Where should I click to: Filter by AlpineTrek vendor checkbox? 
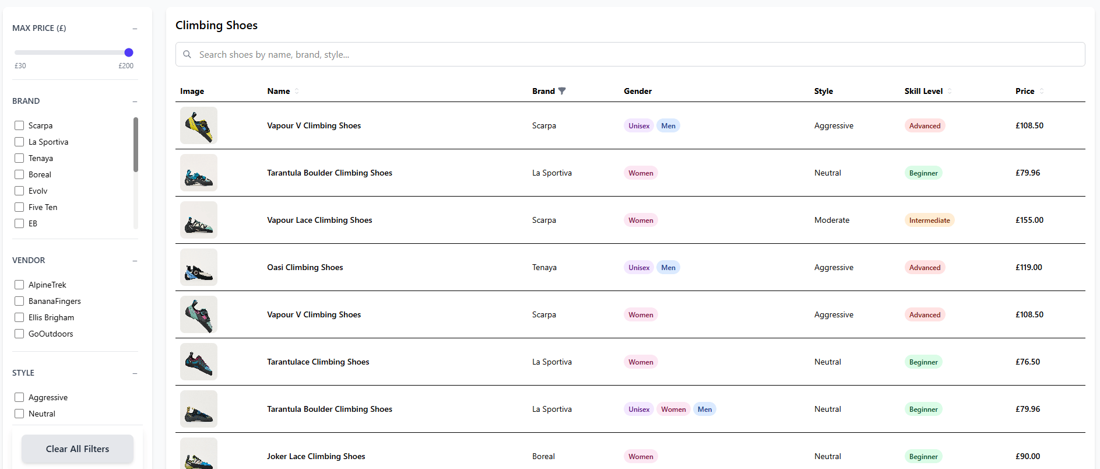click(19, 285)
